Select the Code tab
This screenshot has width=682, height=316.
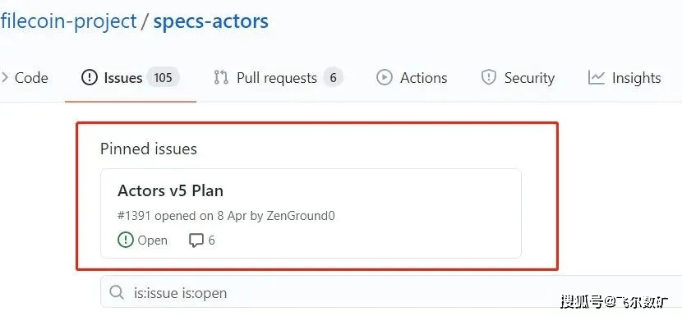click(x=25, y=78)
